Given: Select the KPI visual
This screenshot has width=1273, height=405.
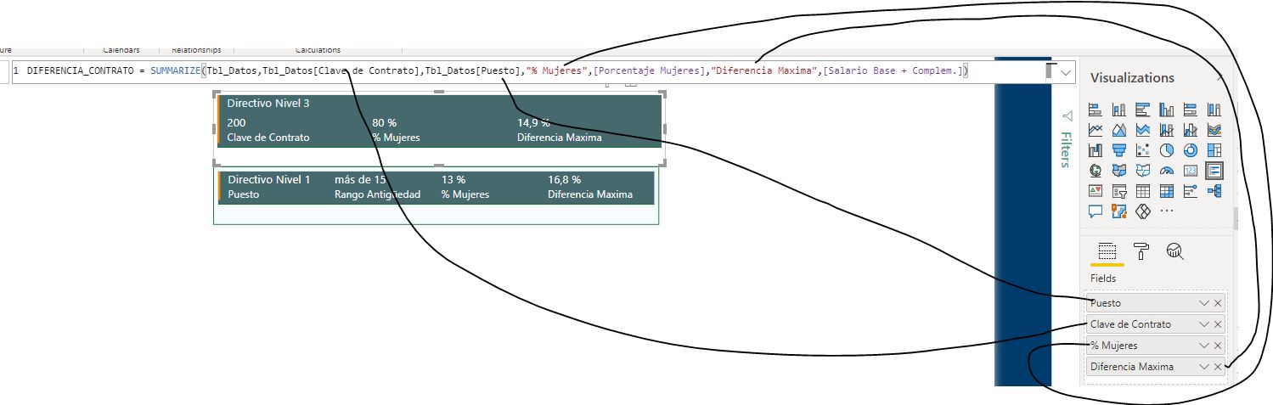Looking at the screenshot, I should 1096,191.
